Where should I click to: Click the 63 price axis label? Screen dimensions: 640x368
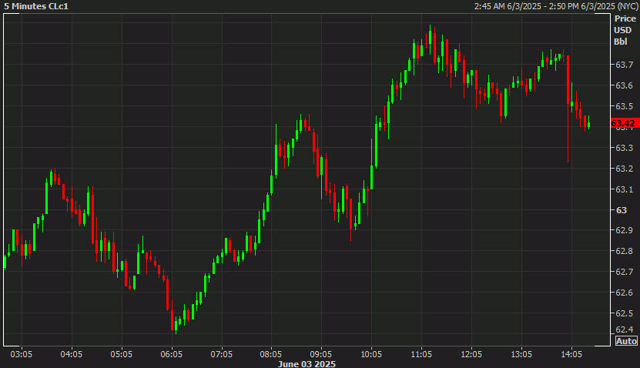pyautogui.click(x=621, y=210)
